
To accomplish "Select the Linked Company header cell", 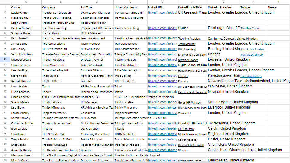I will coord(131,7).
